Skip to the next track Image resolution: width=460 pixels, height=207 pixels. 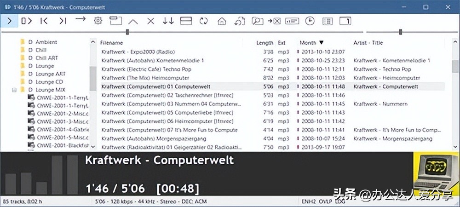tap(63, 21)
